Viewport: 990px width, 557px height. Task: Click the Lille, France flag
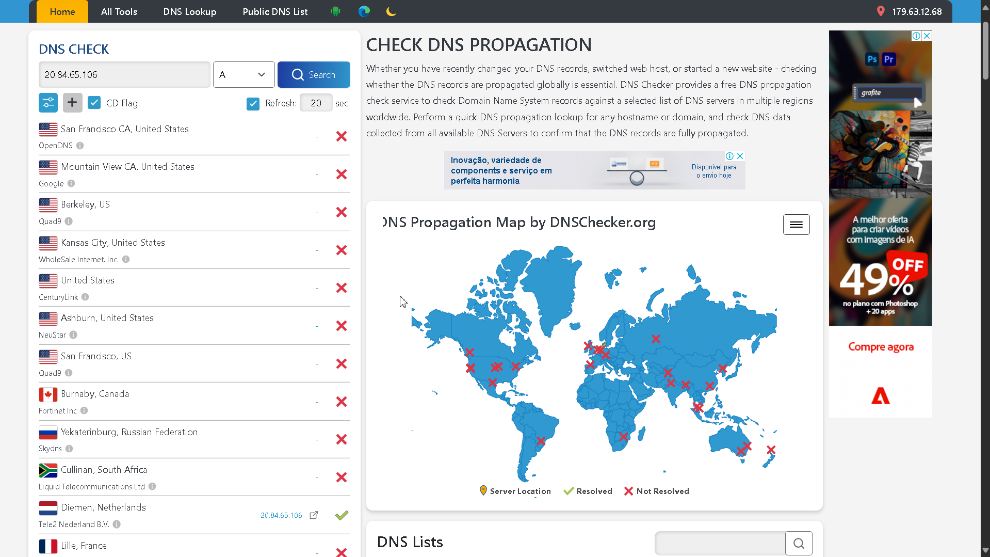click(48, 546)
